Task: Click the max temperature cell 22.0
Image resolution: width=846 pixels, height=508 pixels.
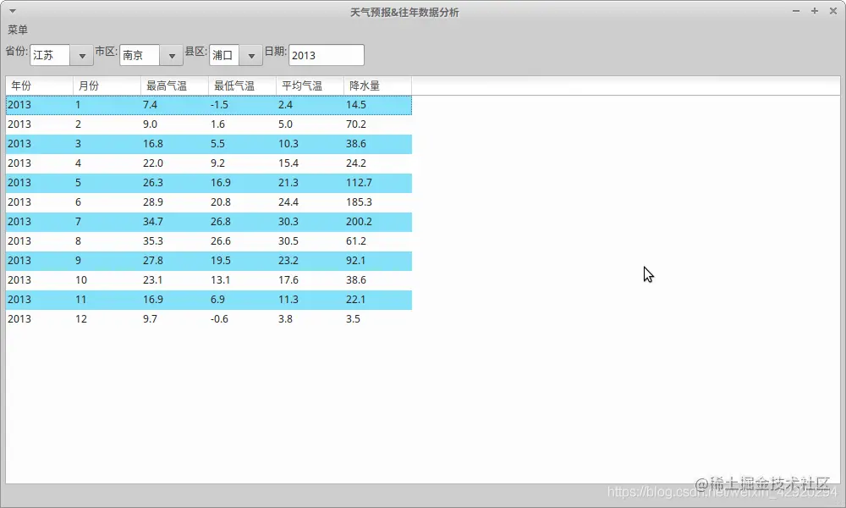Action: [152, 163]
